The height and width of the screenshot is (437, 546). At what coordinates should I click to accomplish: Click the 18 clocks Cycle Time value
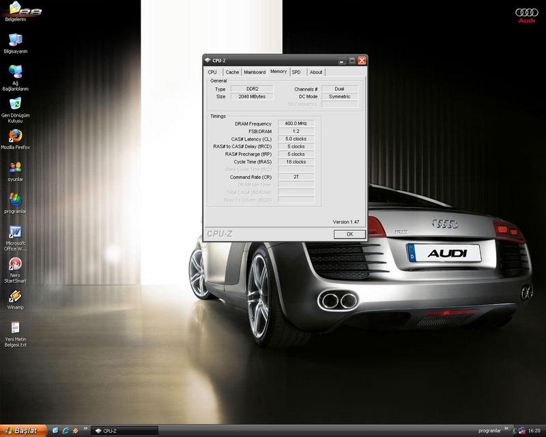coord(296,162)
